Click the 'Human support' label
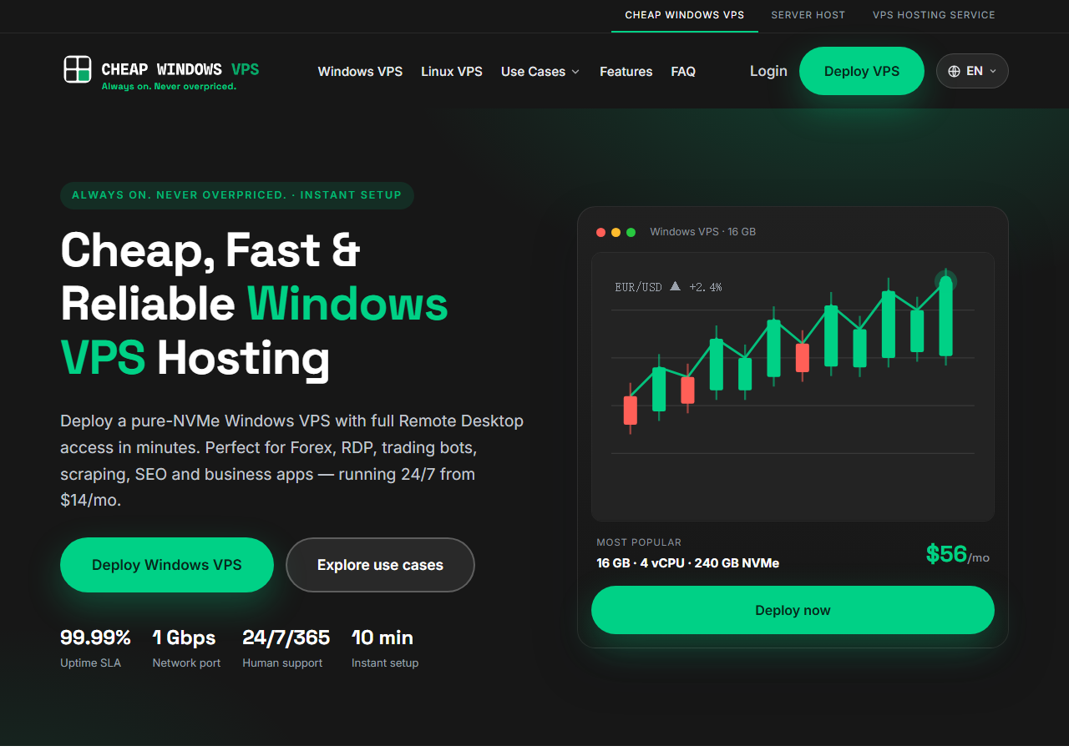The width and height of the screenshot is (1069, 751). coord(282,663)
